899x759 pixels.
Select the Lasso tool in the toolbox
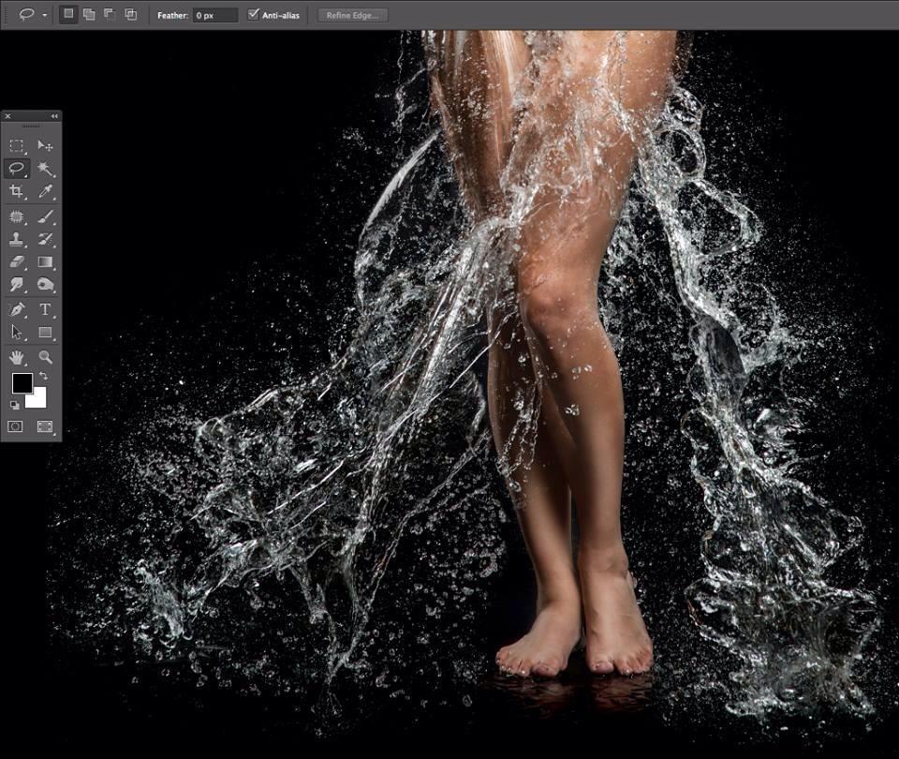click(x=16, y=169)
